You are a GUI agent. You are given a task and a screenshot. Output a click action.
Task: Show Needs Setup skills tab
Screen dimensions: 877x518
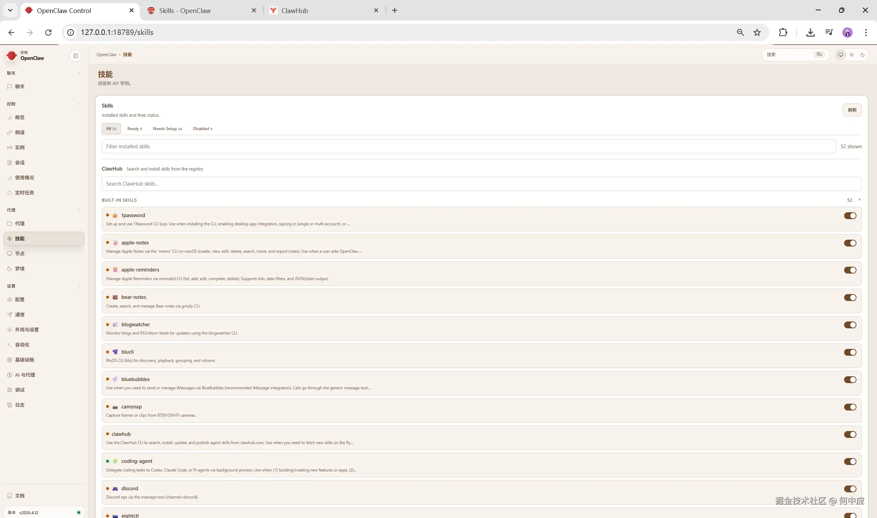(167, 129)
